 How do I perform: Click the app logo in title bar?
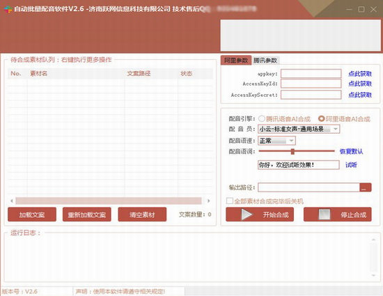8,9
